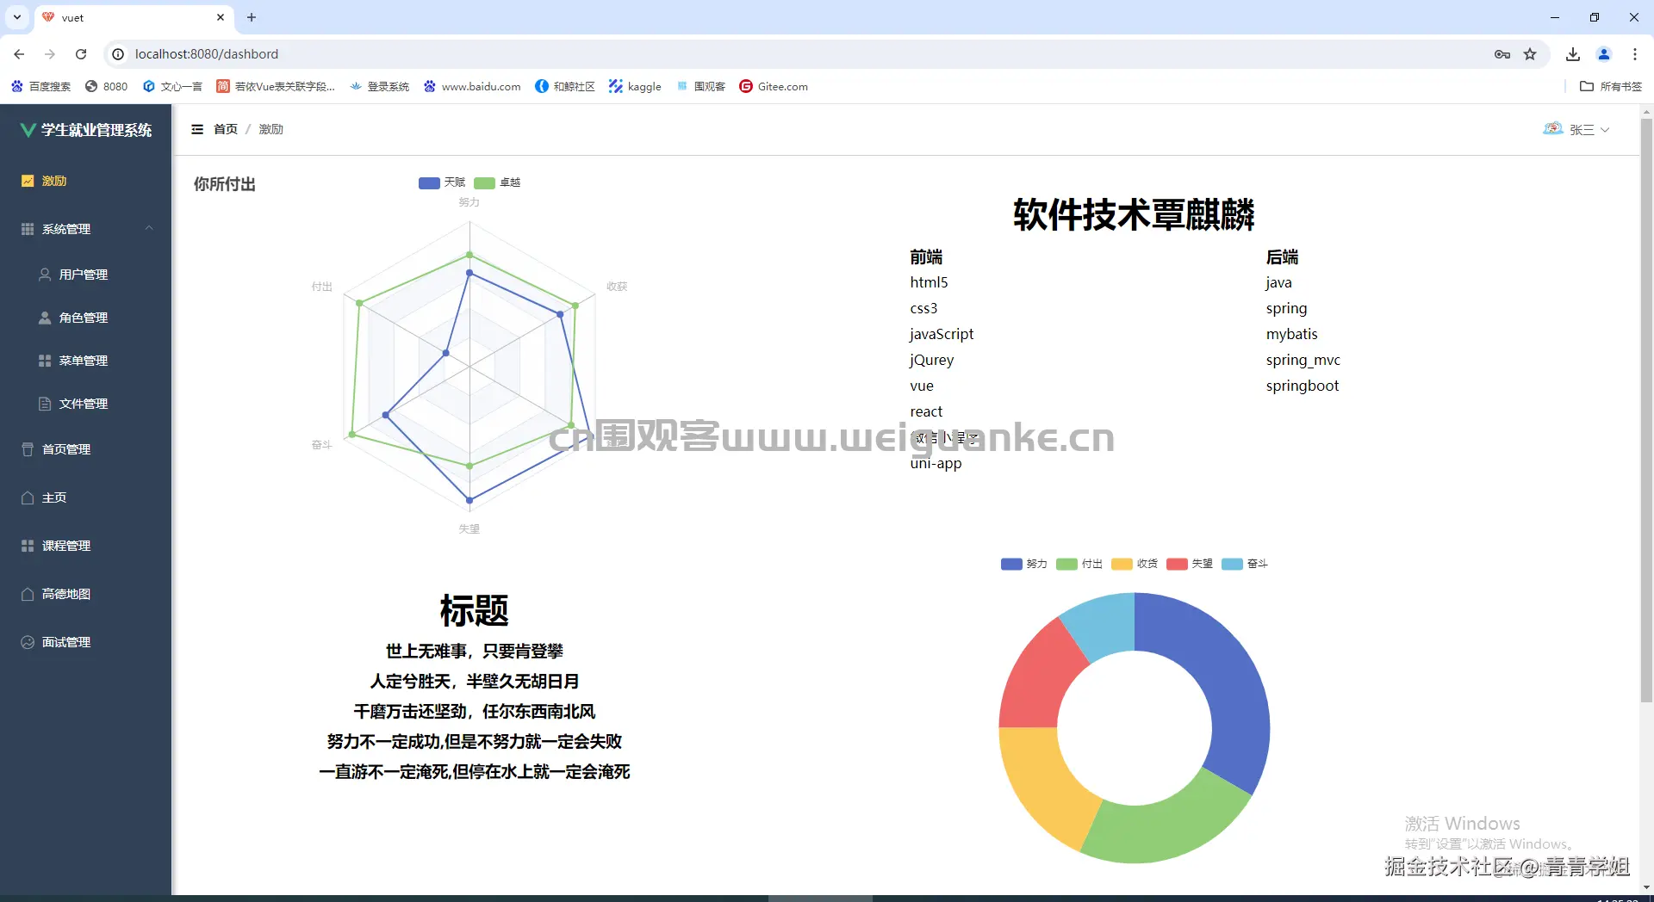Toggle the 卓越 radar legend swatch
The height and width of the screenshot is (902, 1654).
point(484,182)
